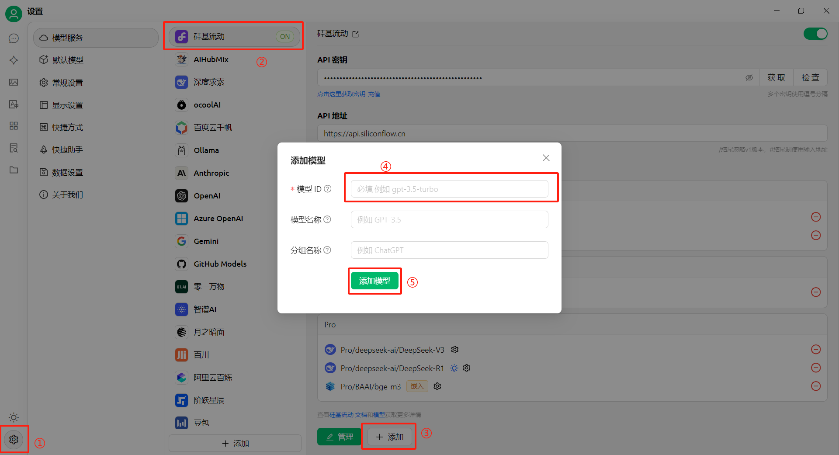Click the user avatar icon

click(14, 14)
